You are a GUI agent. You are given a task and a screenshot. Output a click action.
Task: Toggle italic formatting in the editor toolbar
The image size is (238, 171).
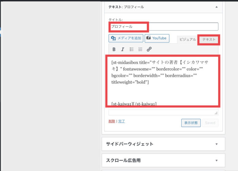click(x=123, y=49)
